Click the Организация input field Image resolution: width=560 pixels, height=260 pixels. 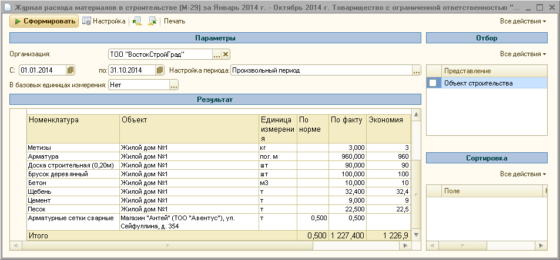click(160, 54)
